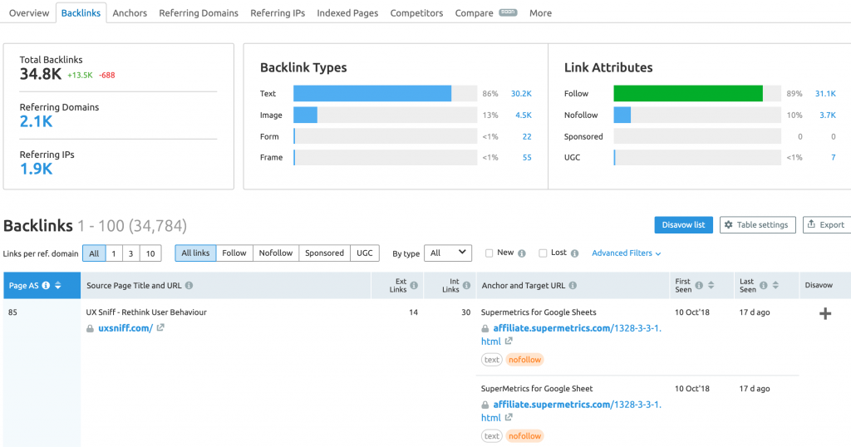Open external link icon of second supermetrics URL

509,418
